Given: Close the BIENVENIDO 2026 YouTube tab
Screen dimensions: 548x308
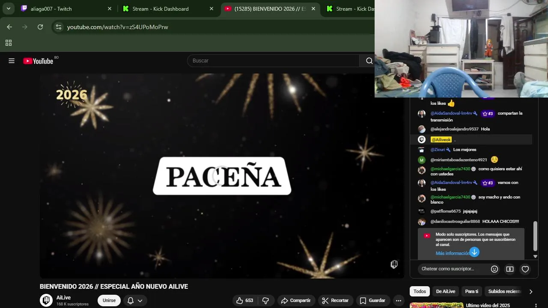Looking at the screenshot, I should point(313,9).
